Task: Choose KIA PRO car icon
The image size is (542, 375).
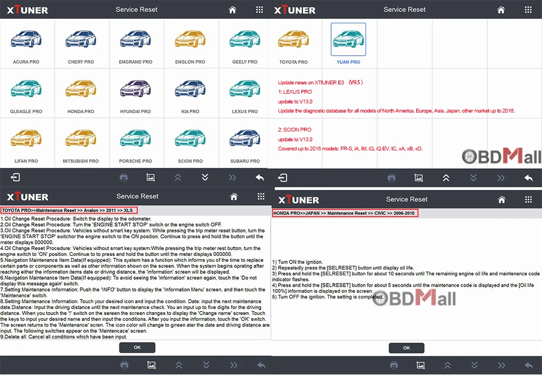Action: (190, 89)
